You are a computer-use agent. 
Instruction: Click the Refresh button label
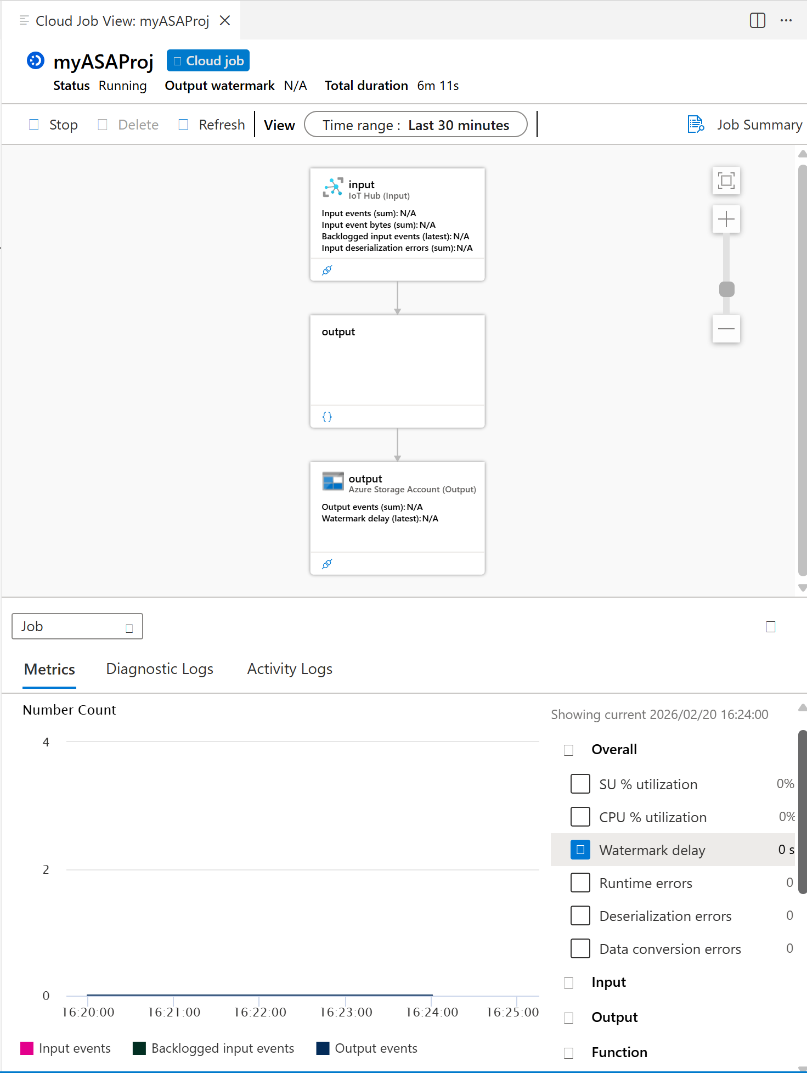[222, 125]
